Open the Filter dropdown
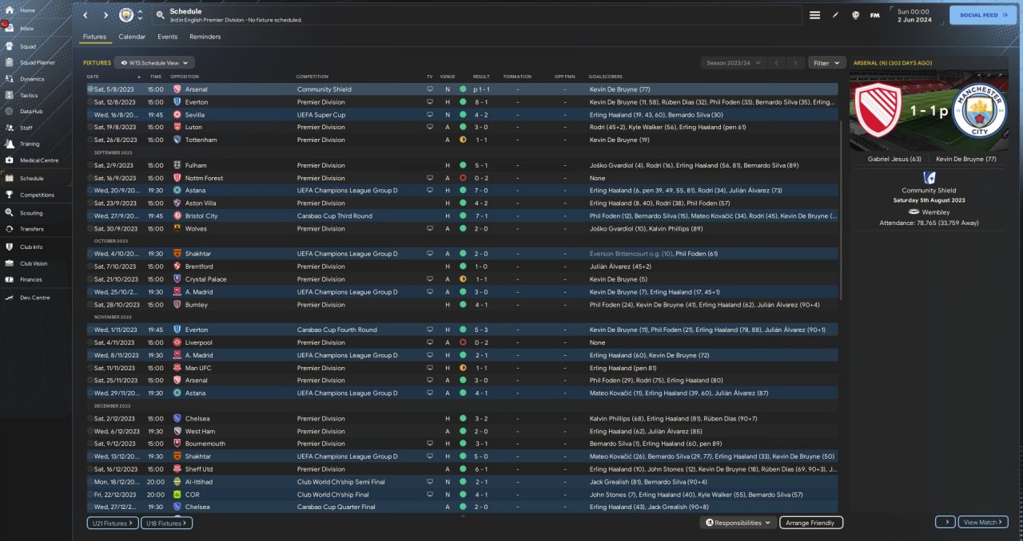This screenshot has width=1023, height=541. pyautogui.click(x=826, y=62)
